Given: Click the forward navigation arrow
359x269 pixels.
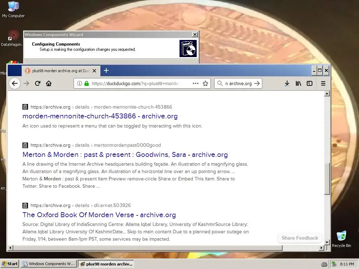Looking at the screenshot, I should [26, 83].
